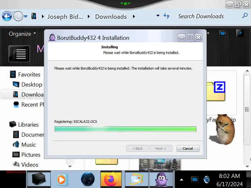Expand the arrow after Joseph Bid... breadcrumb
Viewport: 251px width, 188px height.
point(89,16)
